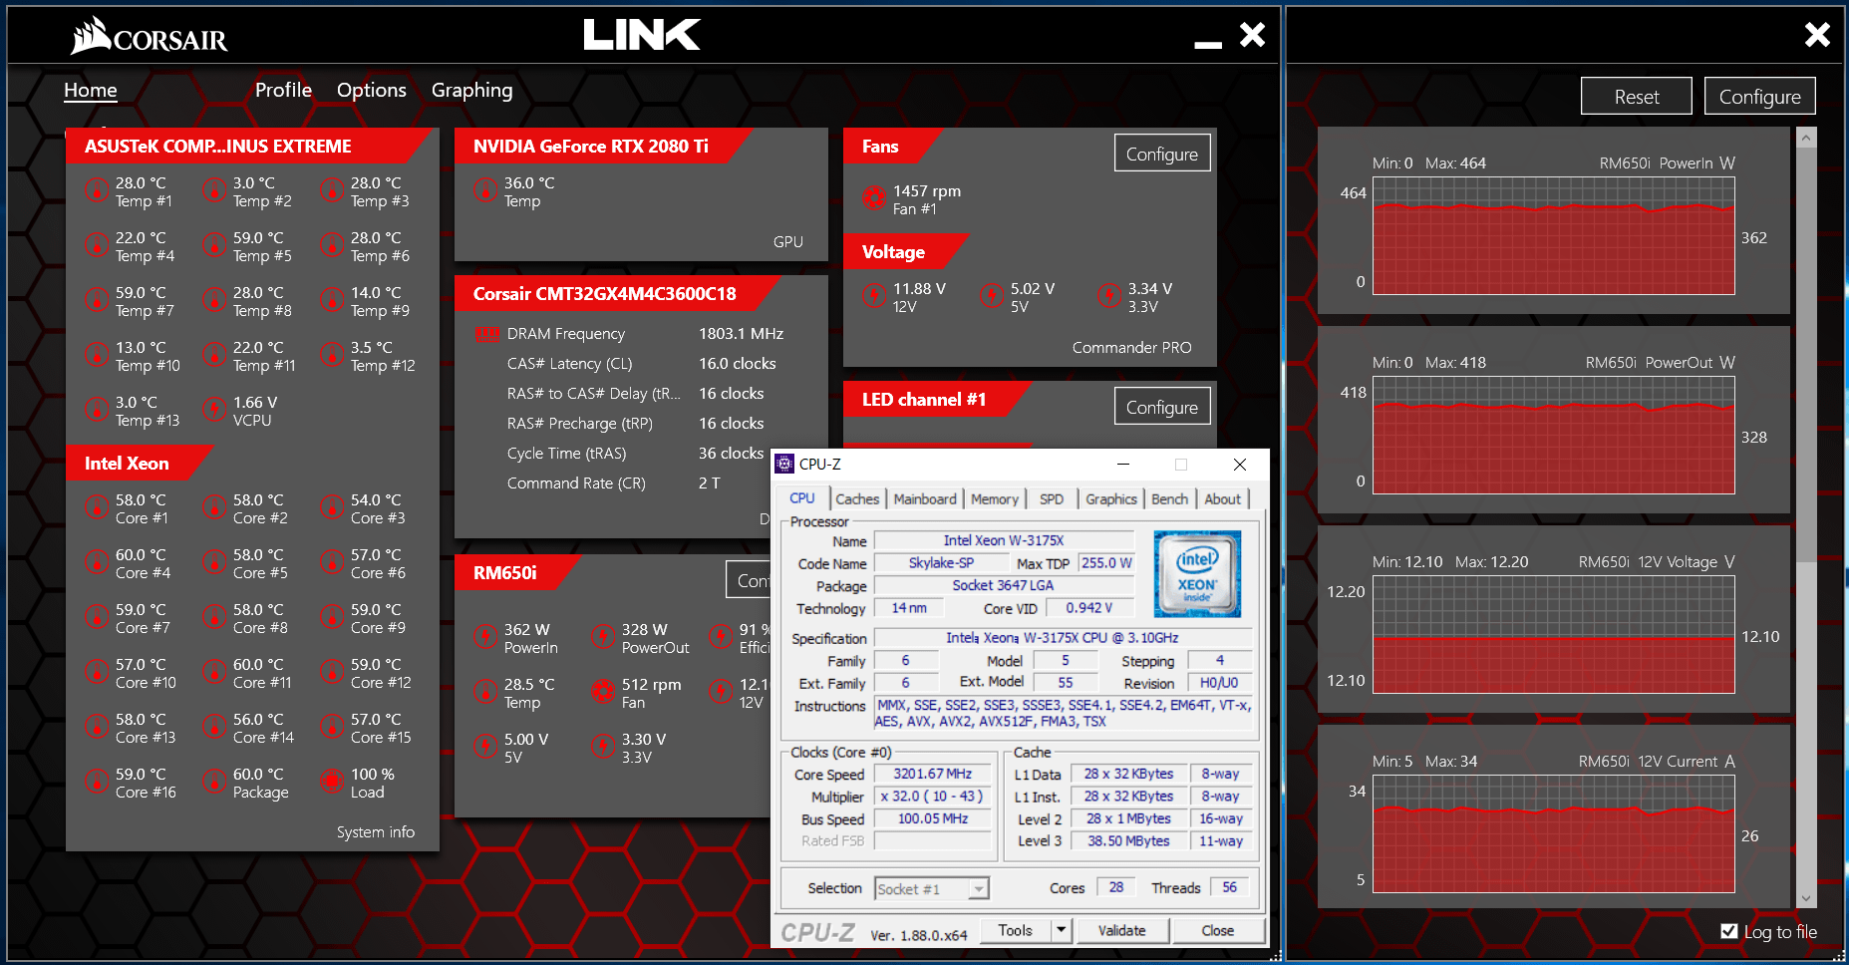
Task: Switch to the Graphics tab in CPU-Z
Action: click(x=1111, y=498)
